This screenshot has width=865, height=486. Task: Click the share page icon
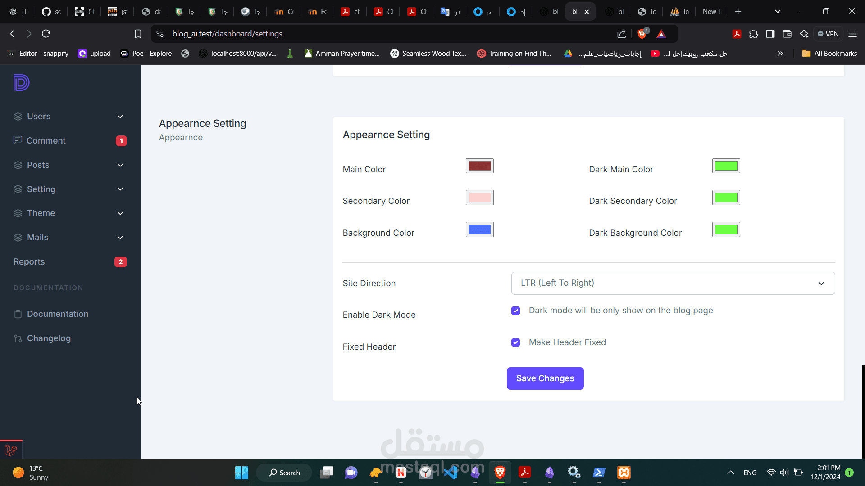click(x=622, y=34)
